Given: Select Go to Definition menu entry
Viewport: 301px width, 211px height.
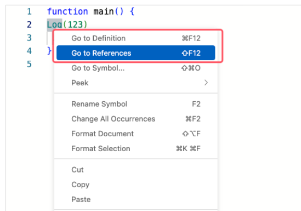Looking at the screenshot, I should [x=136, y=38].
